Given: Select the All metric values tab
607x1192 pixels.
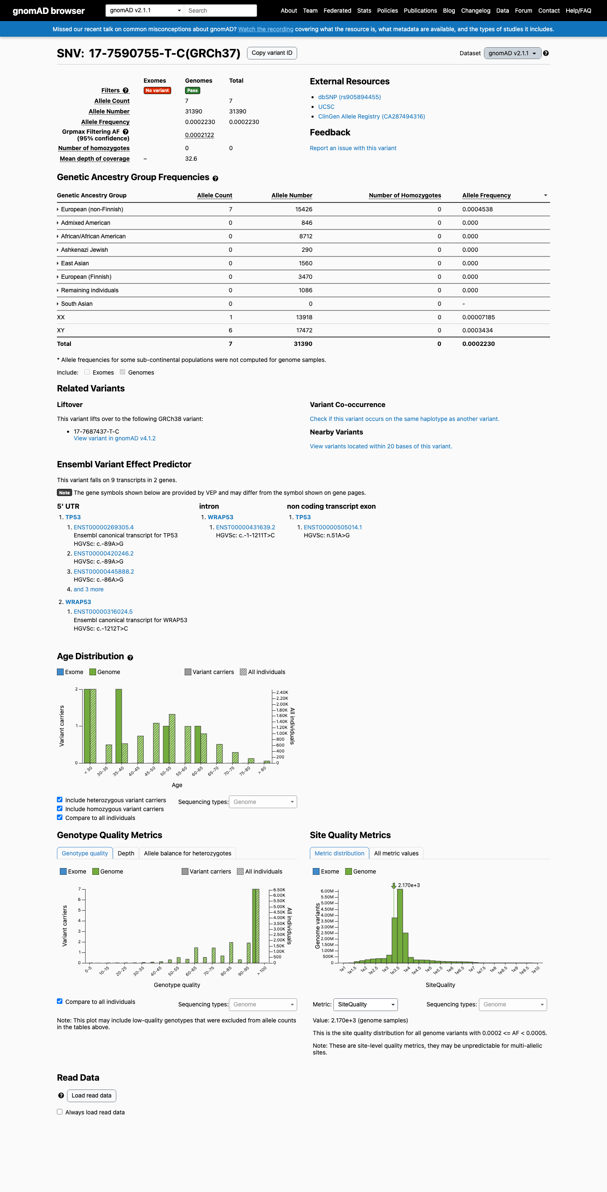Looking at the screenshot, I should point(396,853).
